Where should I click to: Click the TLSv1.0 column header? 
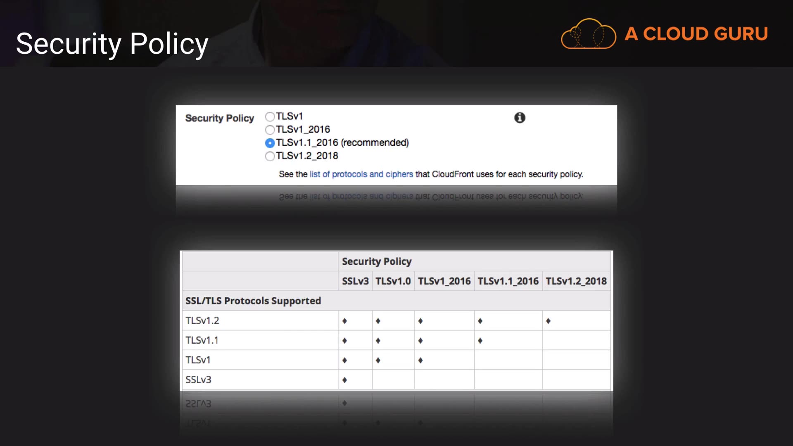coord(393,281)
